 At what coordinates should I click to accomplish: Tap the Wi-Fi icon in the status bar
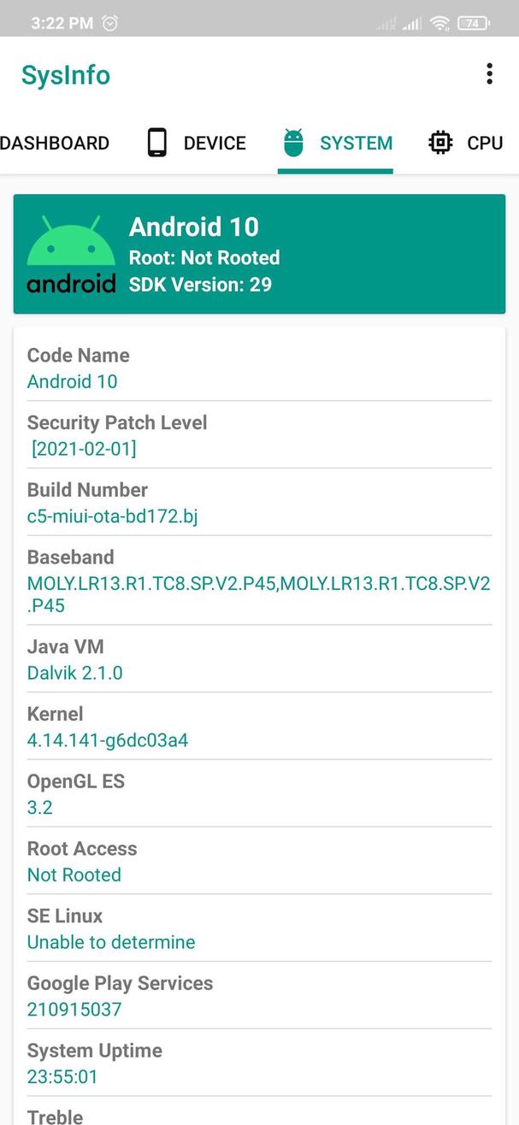439,23
